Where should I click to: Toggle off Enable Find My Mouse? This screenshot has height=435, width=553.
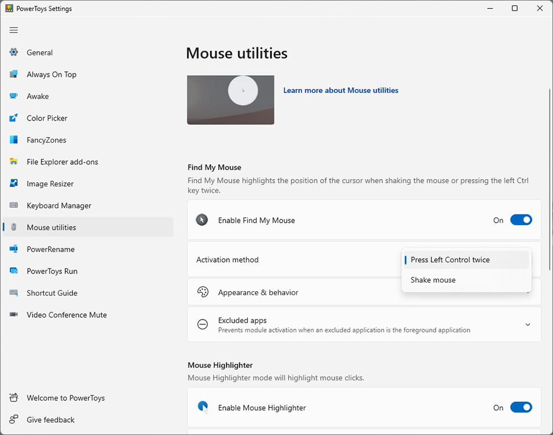520,220
